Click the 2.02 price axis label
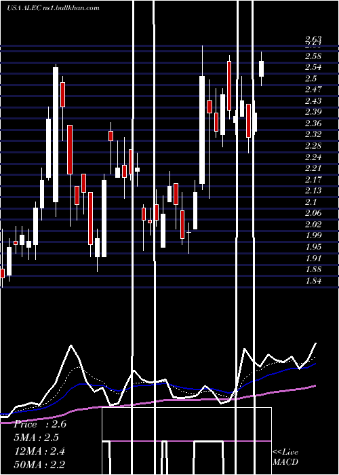 tap(313, 224)
